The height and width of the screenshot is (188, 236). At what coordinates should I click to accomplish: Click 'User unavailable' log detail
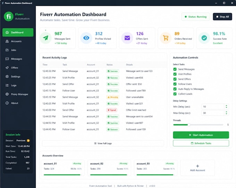tap(135, 97)
